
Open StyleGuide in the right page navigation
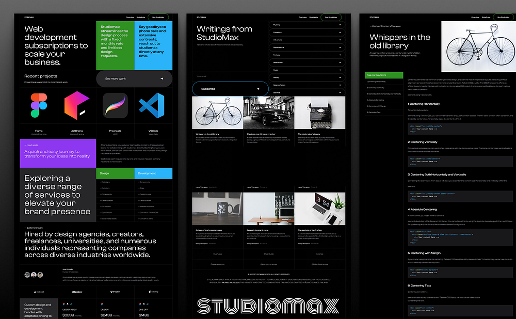pyautogui.click(x=486, y=17)
